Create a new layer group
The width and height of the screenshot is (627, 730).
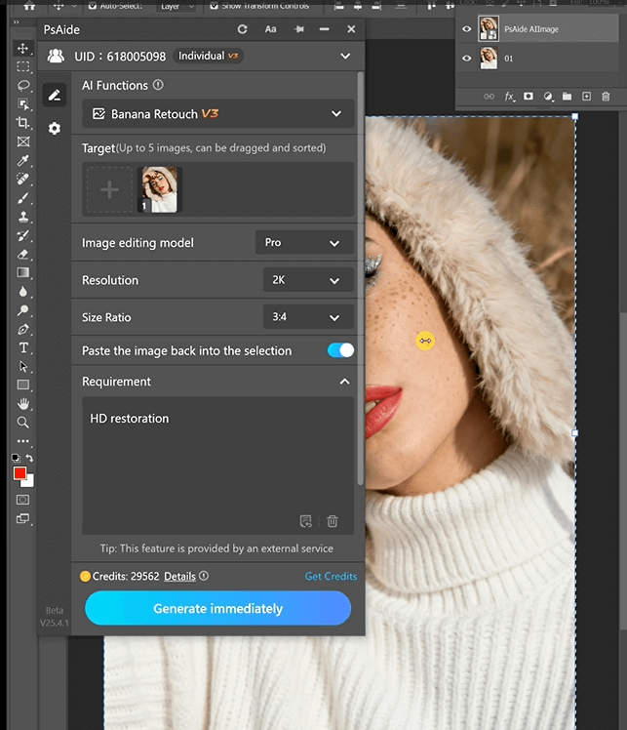[x=567, y=97]
